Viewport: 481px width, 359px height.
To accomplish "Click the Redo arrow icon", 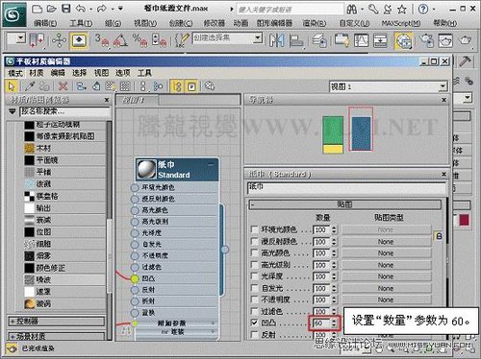I will tap(102, 9).
